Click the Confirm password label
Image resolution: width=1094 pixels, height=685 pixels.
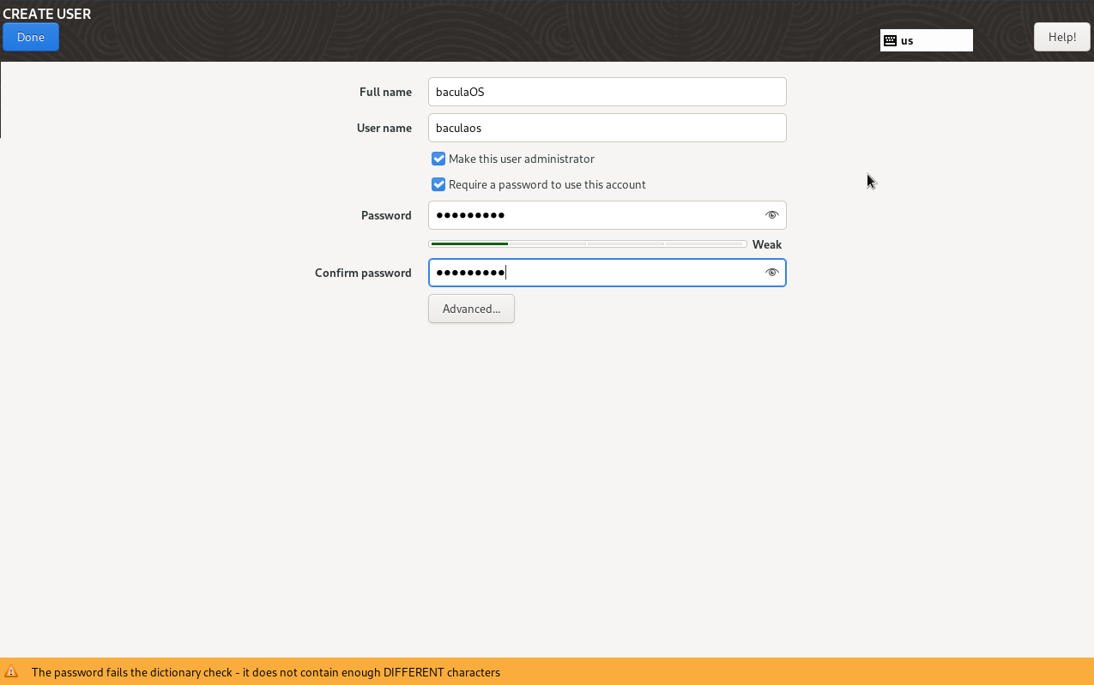point(363,273)
